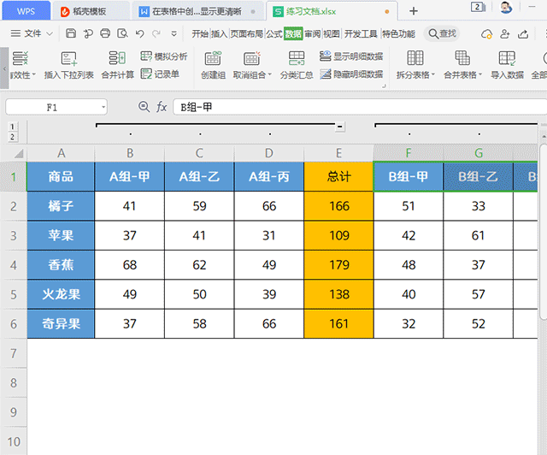The width and height of the screenshot is (547, 455).
Task: Click the formula bar input showing B组-甲
Action: click(x=342, y=107)
